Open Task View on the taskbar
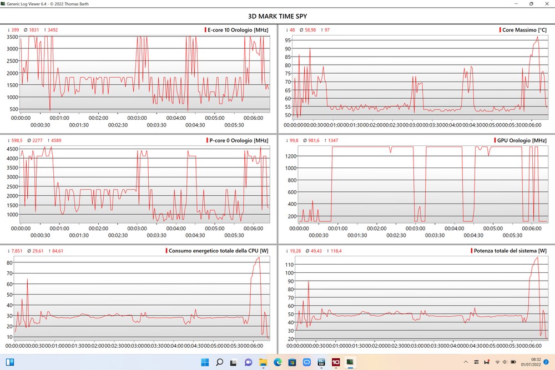This screenshot has width=555, height=370. [234, 363]
